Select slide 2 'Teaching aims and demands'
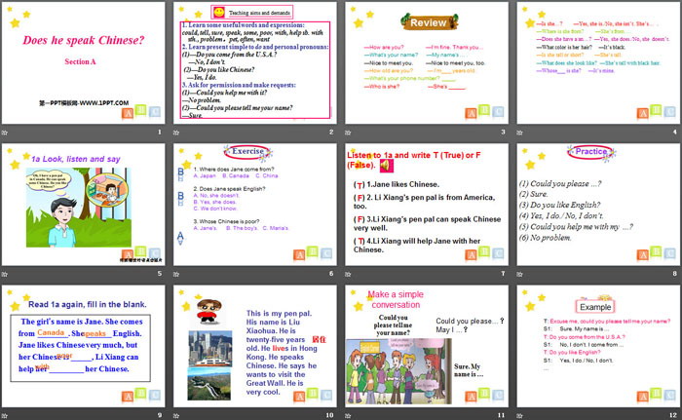682x420 pixels. point(255,62)
